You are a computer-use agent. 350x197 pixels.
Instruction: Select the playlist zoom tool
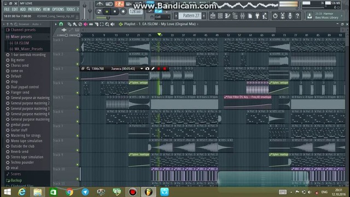107,24
